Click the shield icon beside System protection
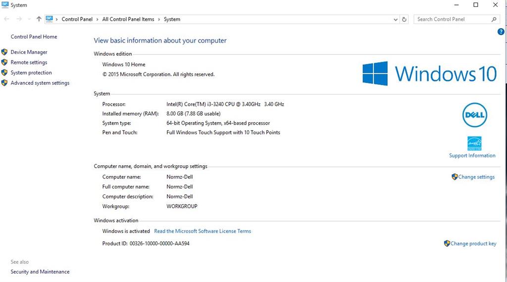 (x=4, y=73)
